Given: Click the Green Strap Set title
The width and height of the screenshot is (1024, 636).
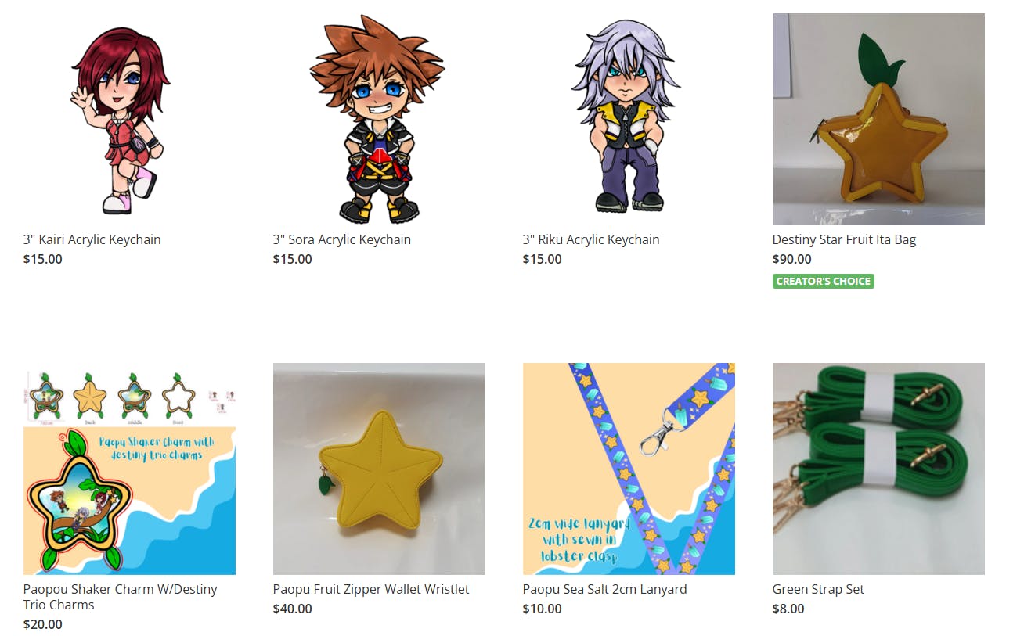Looking at the screenshot, I should click(818, 589).
